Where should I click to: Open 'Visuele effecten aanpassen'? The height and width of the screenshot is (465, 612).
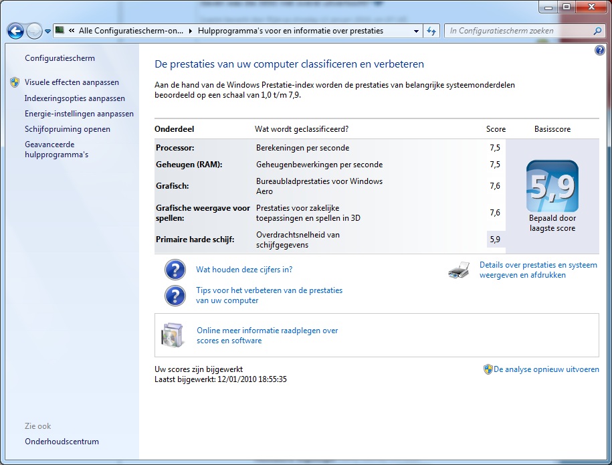(72, 82)
